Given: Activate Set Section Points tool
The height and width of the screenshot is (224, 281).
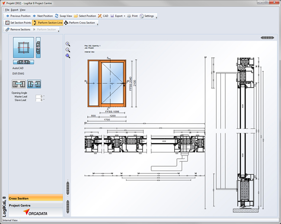Looking at the screenshot, I should 18,23.
